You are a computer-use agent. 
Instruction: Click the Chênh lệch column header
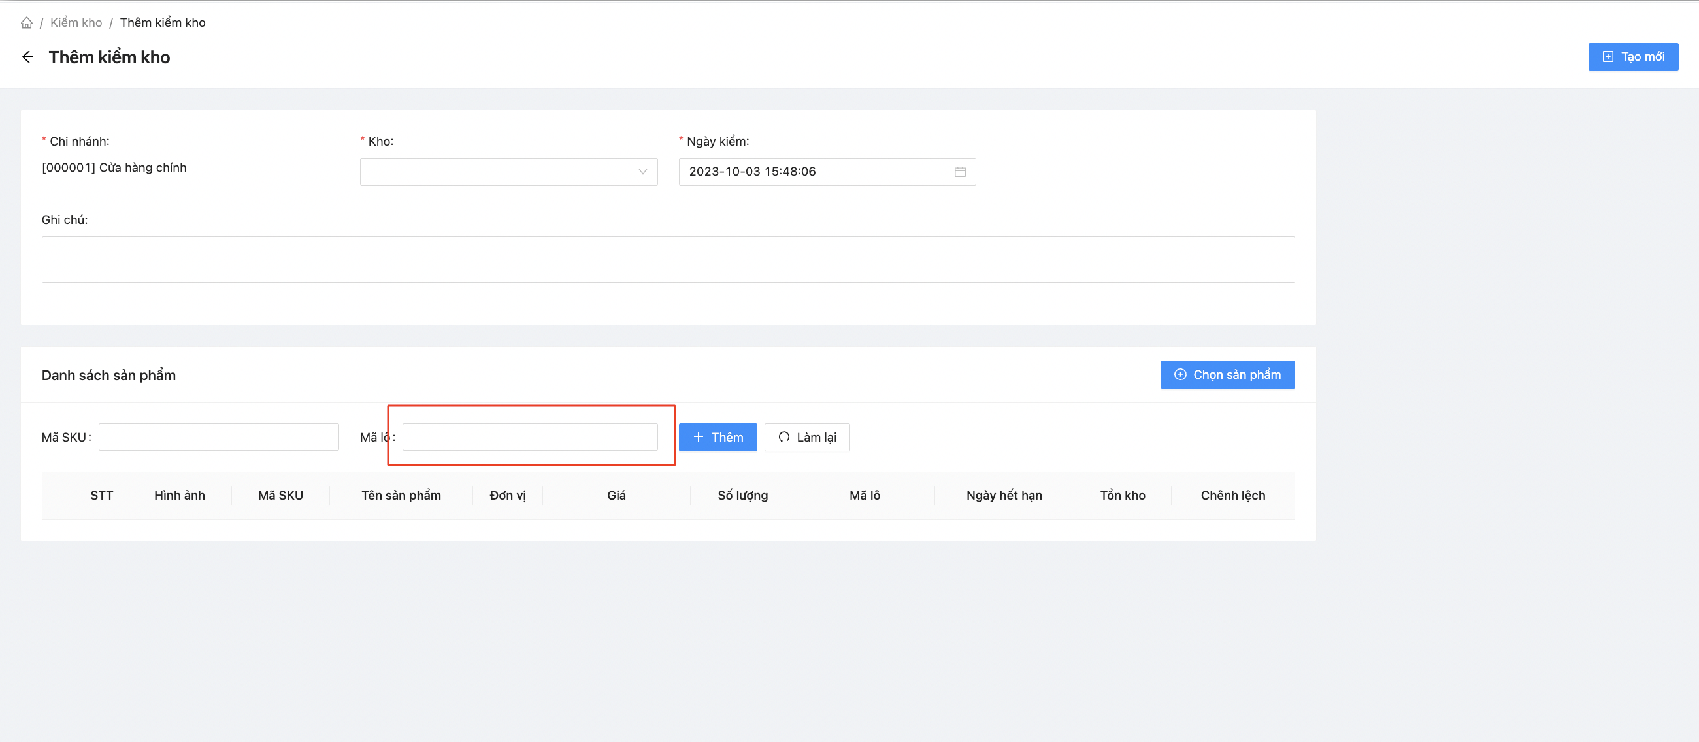pyautogui.click(x=1232, y=495)
